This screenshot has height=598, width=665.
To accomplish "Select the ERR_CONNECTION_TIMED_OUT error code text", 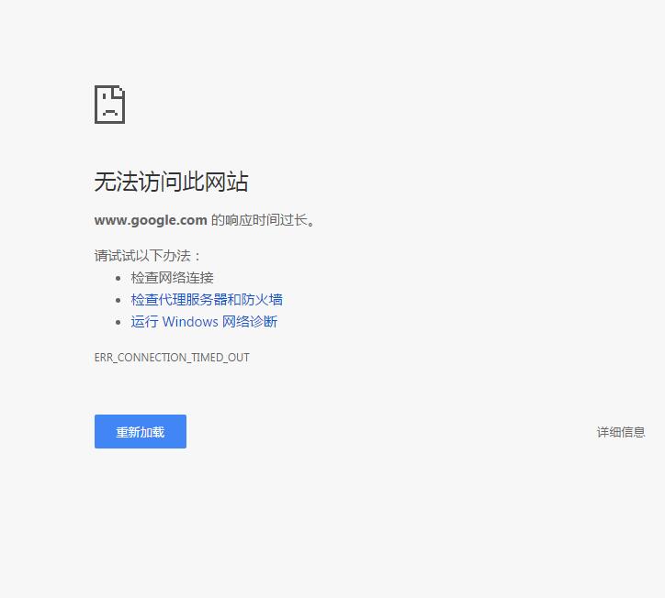I will 172,358.
